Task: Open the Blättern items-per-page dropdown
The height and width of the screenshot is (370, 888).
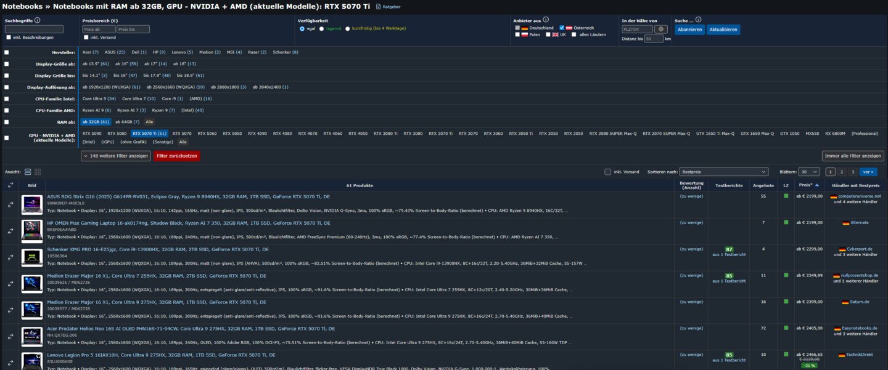Action: 809,172
